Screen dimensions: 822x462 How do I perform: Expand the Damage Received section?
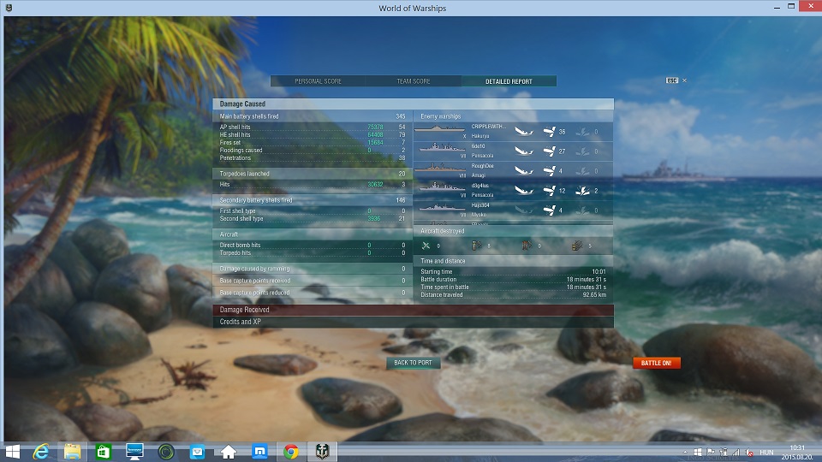[413, 310]
